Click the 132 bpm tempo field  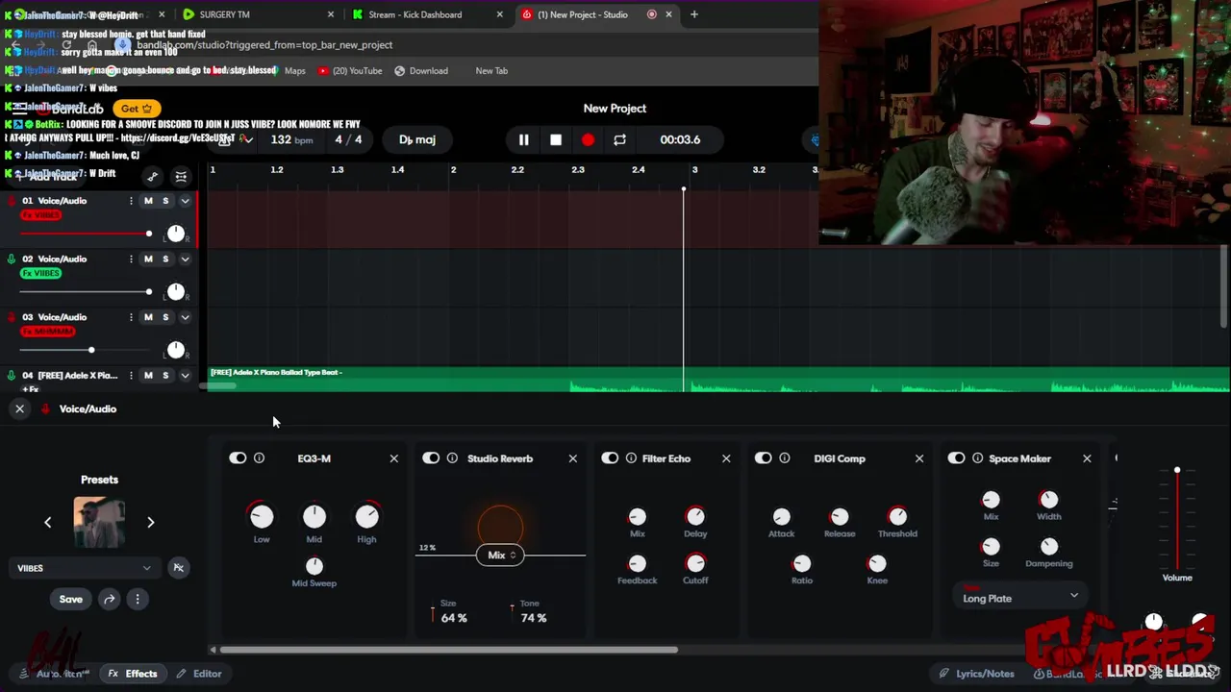291,139
